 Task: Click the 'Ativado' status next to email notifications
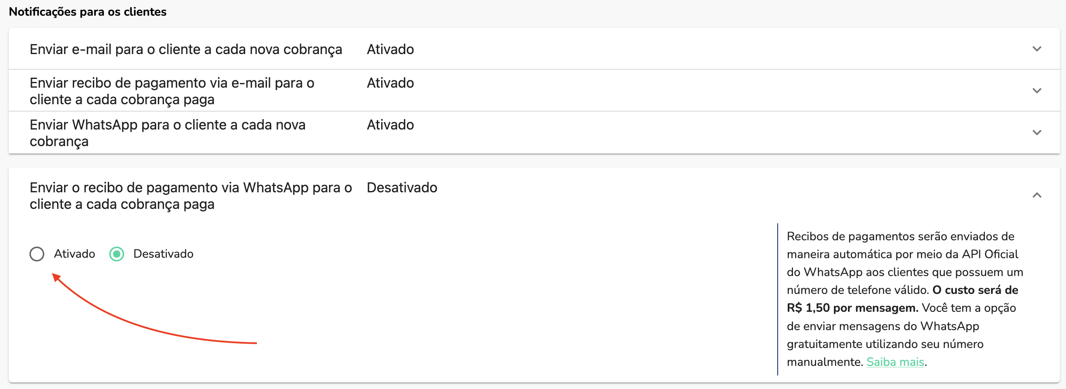(389, 49)
